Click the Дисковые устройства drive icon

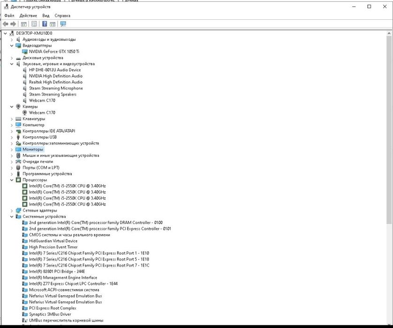coord(18,58)
